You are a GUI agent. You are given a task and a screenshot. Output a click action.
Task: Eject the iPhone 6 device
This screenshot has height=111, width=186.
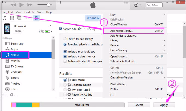[x=50, y=26]
